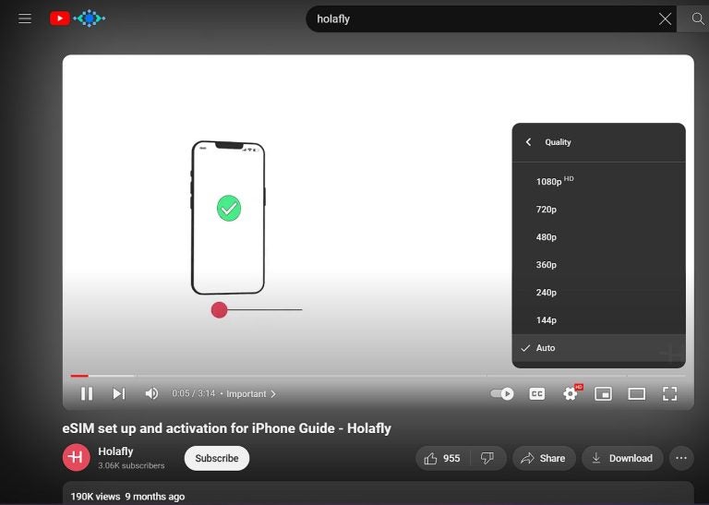709x505 pixels.
Task: Set quality to 144p
Action: tap(598, 320)
